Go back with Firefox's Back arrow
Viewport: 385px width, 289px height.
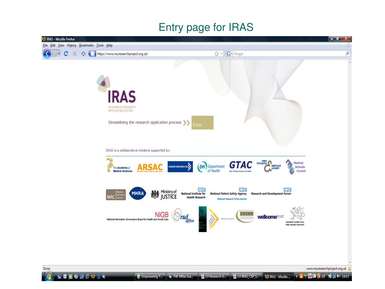tap(47, 53)
